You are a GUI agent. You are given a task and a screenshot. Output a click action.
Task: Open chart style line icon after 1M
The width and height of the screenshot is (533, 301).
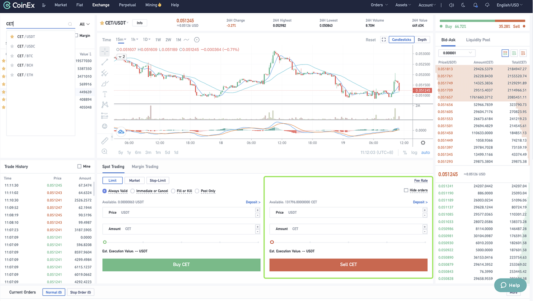[x=187, y=39]
